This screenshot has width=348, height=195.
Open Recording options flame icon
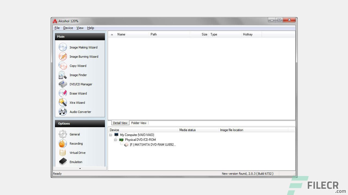click(x=63, y=144)
